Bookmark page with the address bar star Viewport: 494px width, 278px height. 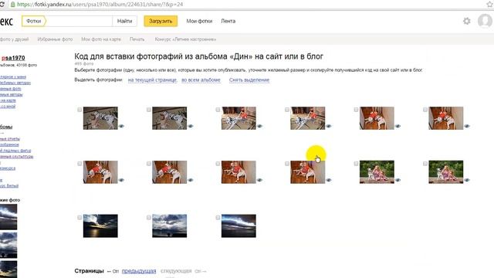489,5
